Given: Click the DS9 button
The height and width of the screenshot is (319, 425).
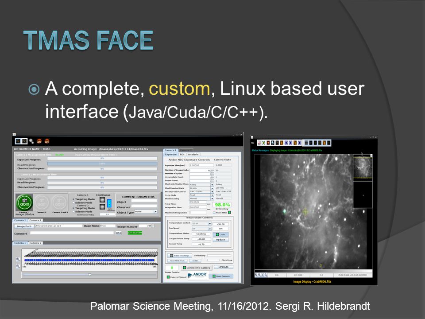Looking at the screenshot, I should [119, 233].
